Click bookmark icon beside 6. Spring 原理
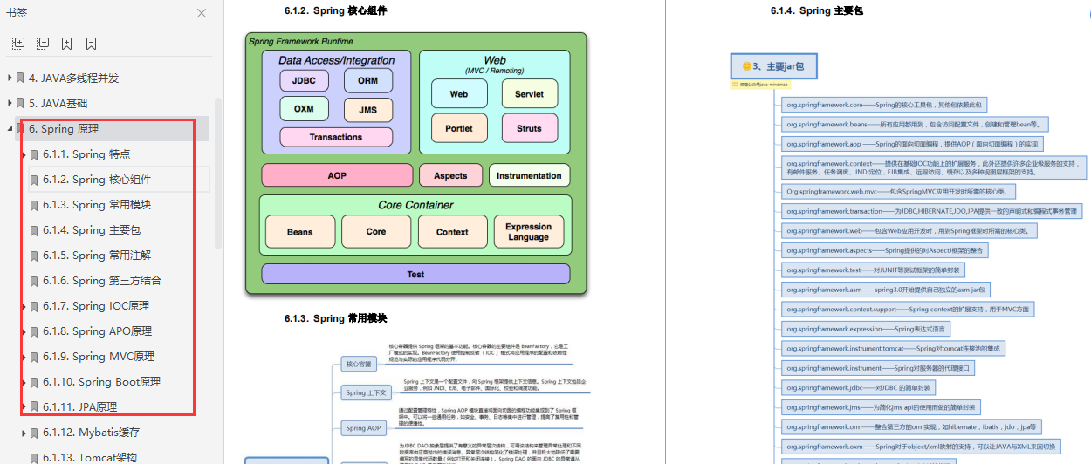Viewport: 1091px width, 464px height. 20,128
